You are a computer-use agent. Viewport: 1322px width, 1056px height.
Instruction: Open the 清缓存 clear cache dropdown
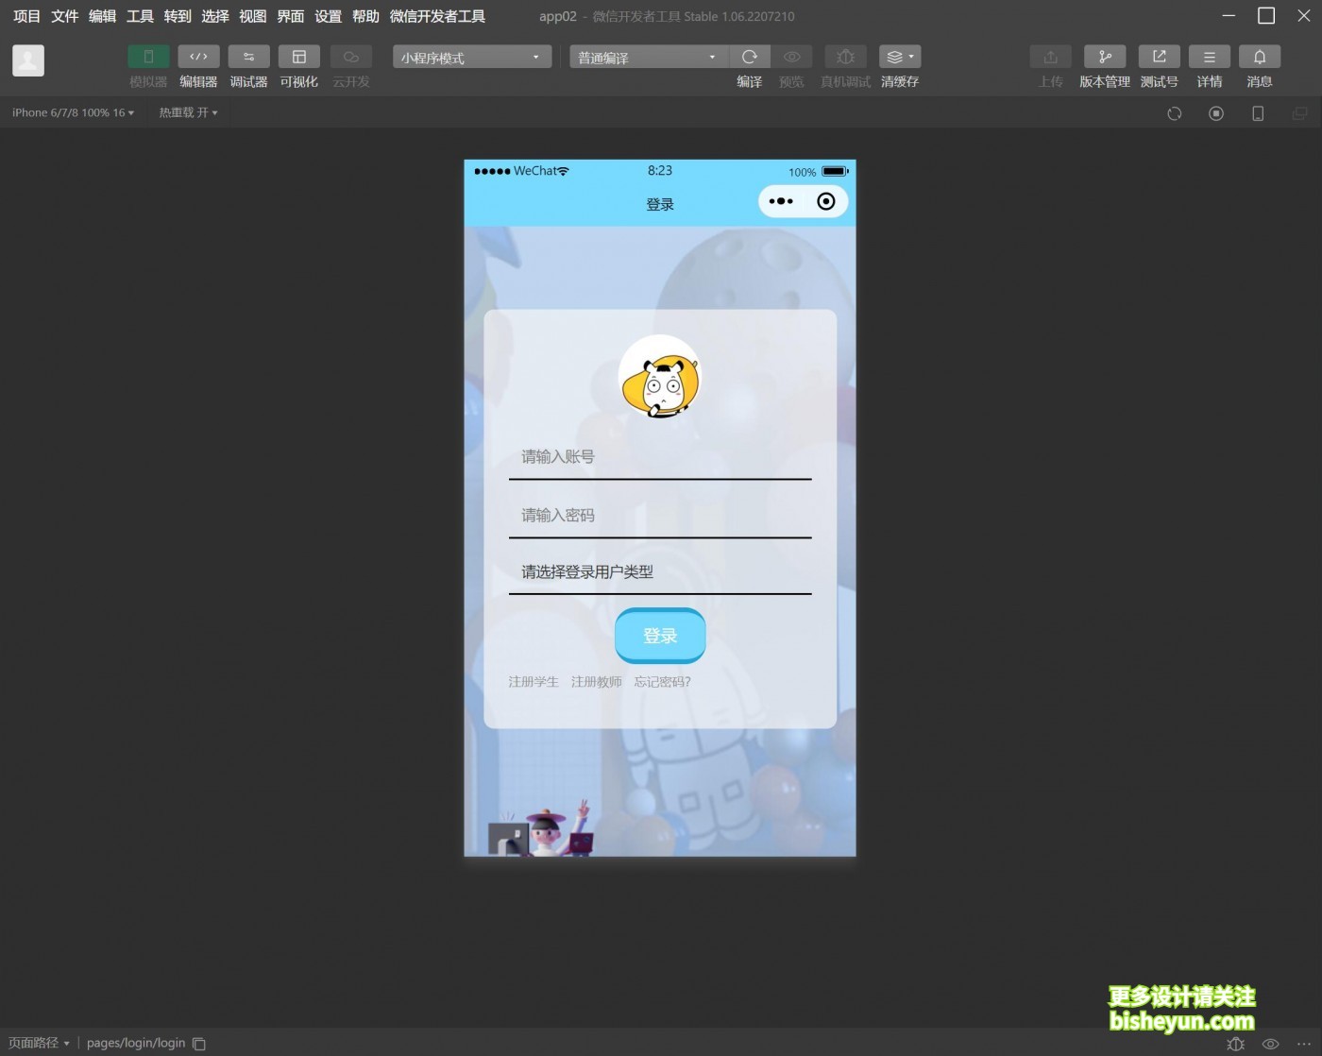(900, 57)
